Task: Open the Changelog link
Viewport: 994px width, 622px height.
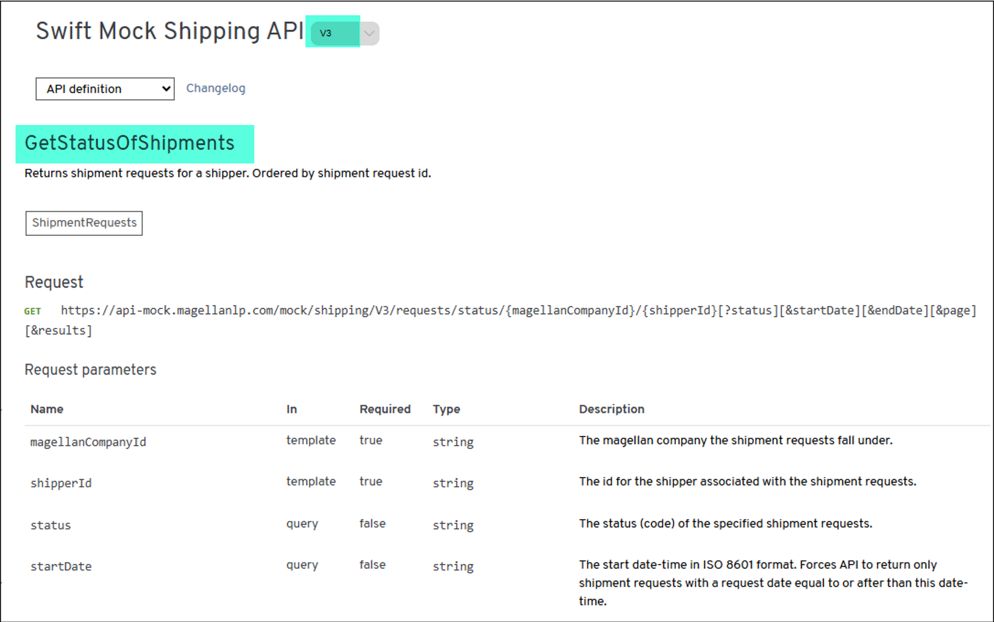Action: [x=216, y=88]
